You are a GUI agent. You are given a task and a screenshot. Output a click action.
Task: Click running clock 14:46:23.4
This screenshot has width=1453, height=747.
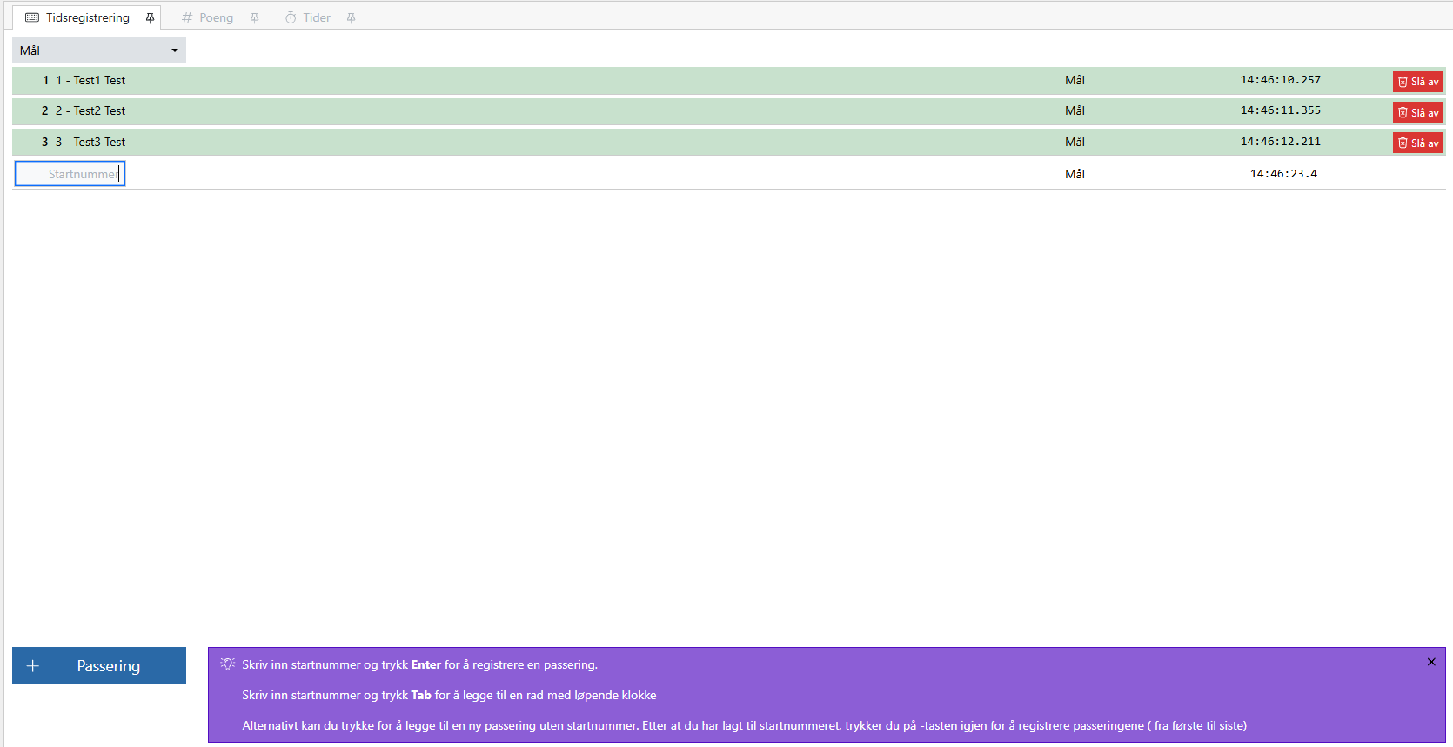tap(1283, 174)
